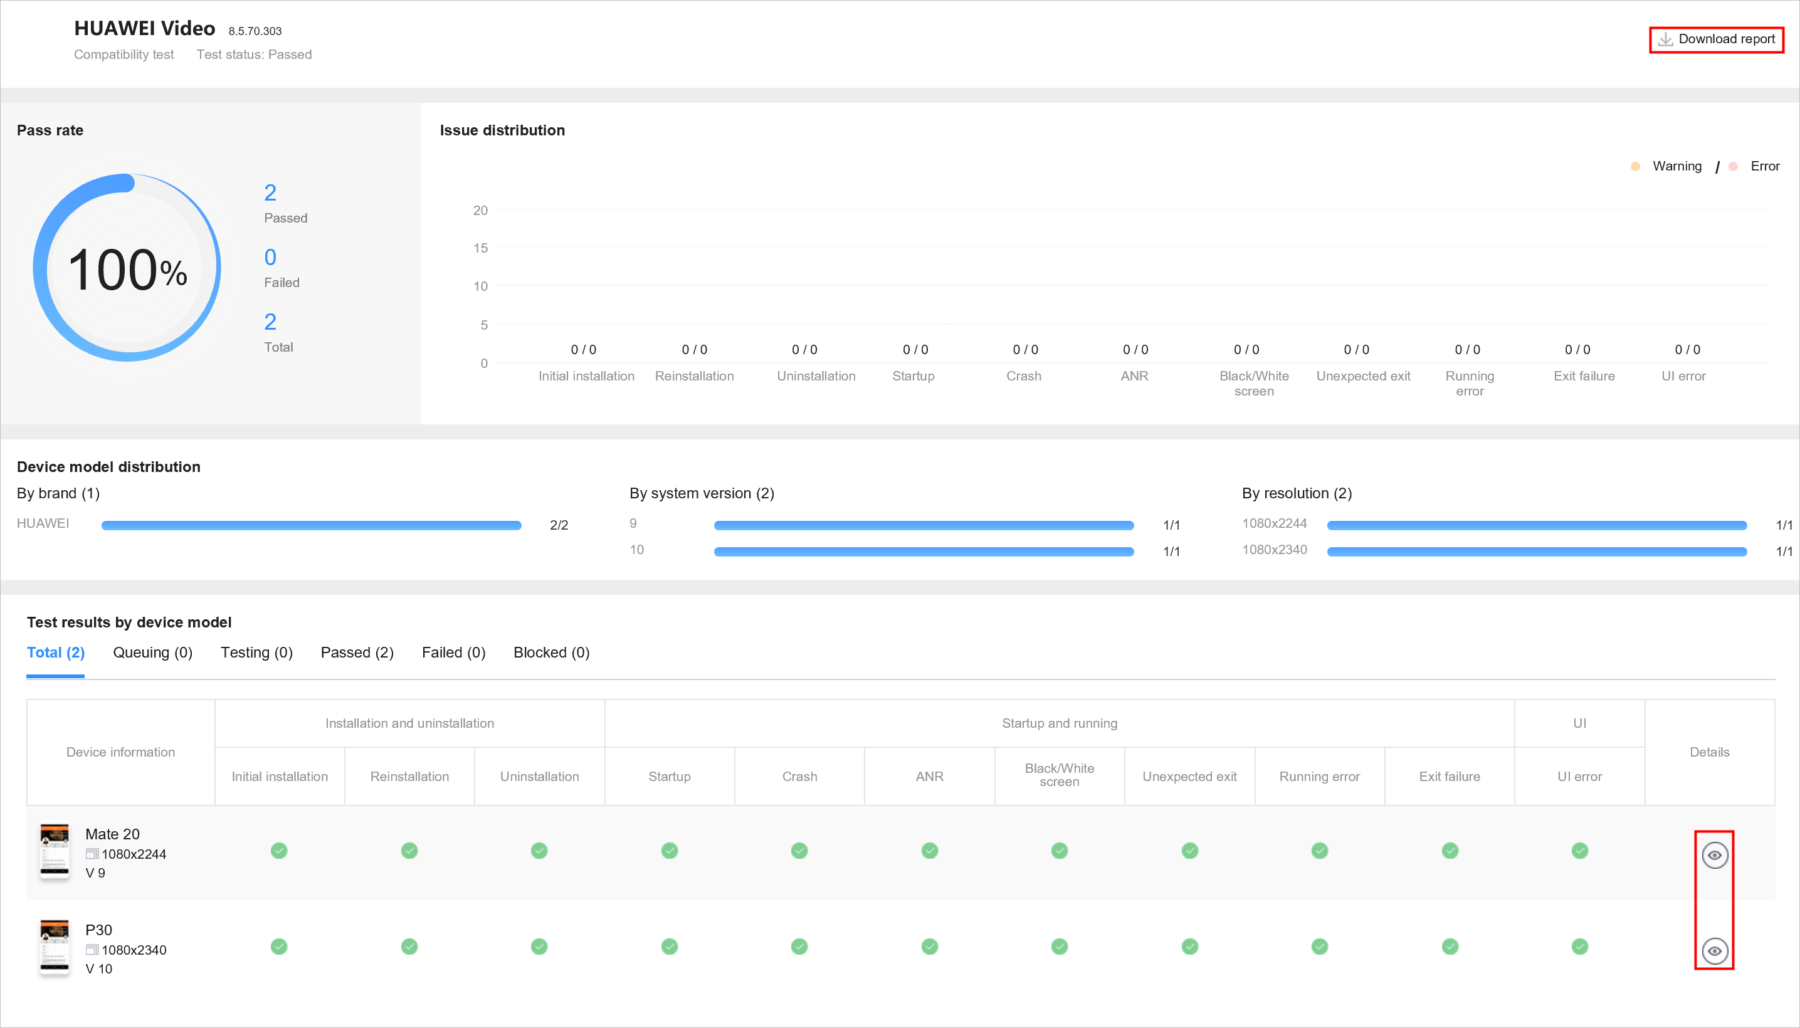Click P30 Exit failure pass checkmark
The width and height of the screenshot is (1800, 1028).
tap(1449, 946)
